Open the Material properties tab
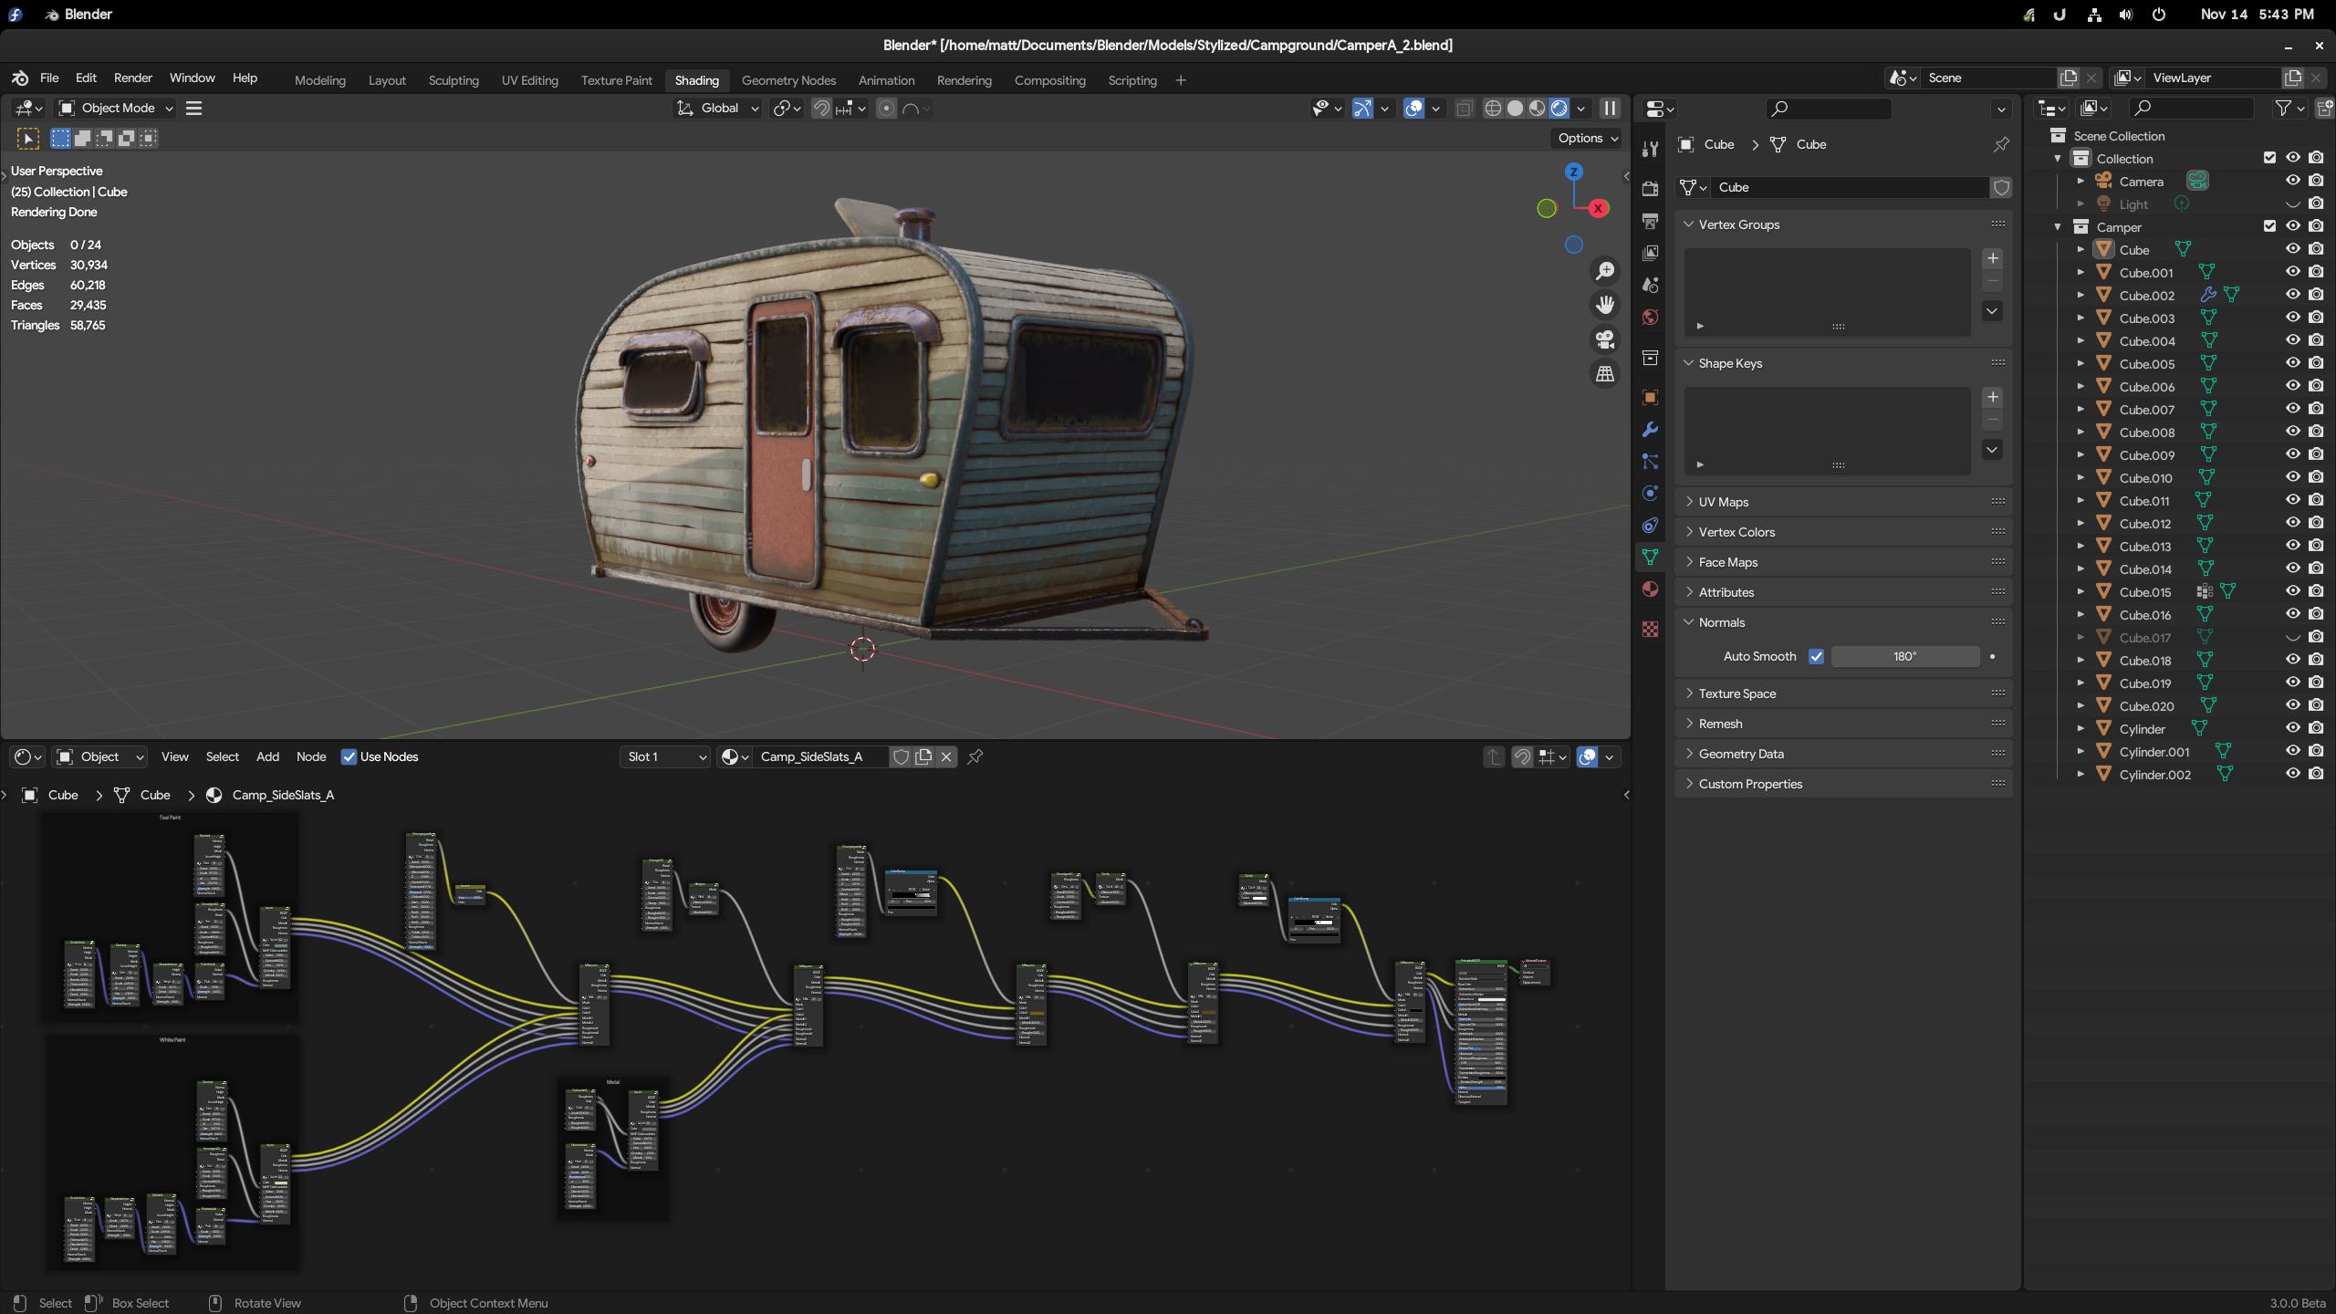This screenshot has height=1314, width=2336. [x=1650, y=589]
